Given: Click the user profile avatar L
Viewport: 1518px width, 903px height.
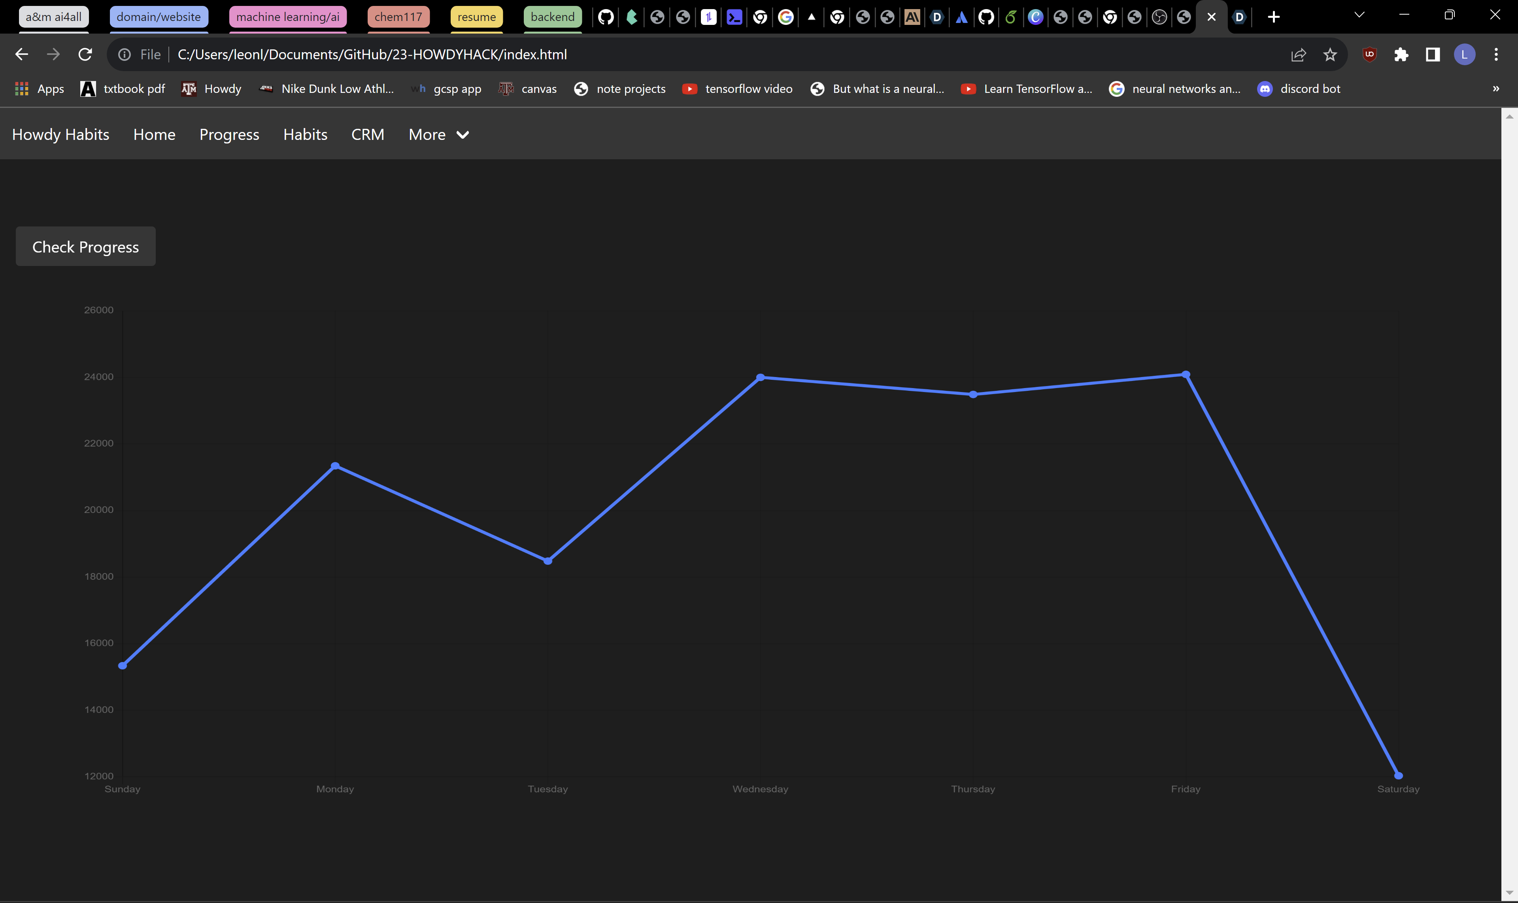Looking at the screenshot, I should tap(1465, 55).
